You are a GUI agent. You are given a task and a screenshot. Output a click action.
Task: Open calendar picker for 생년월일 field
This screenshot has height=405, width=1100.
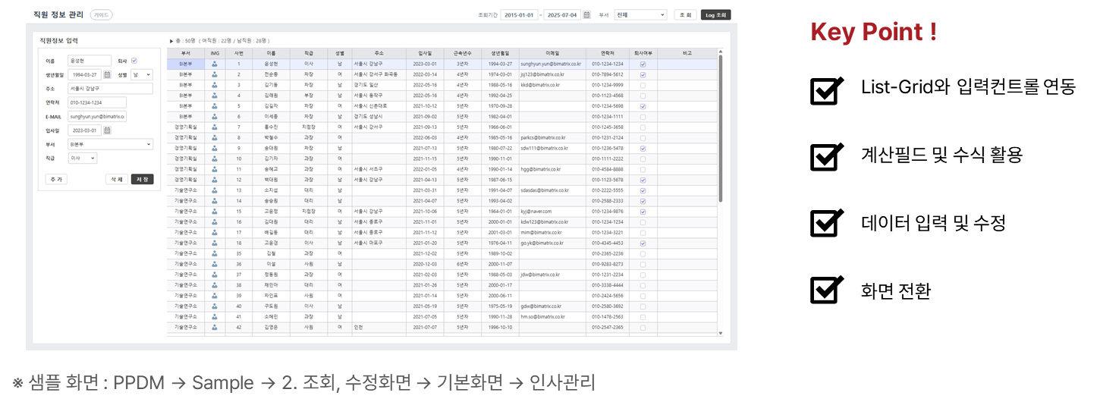[x=107, y=75]
